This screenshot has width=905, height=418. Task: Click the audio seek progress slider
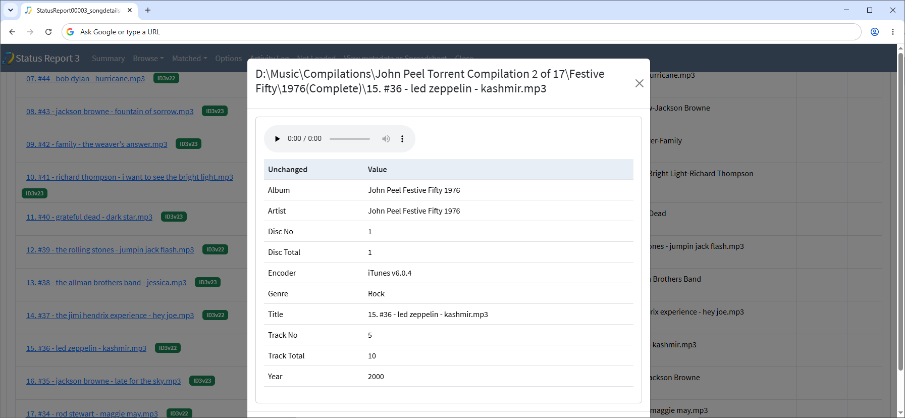tap(350, 139)
